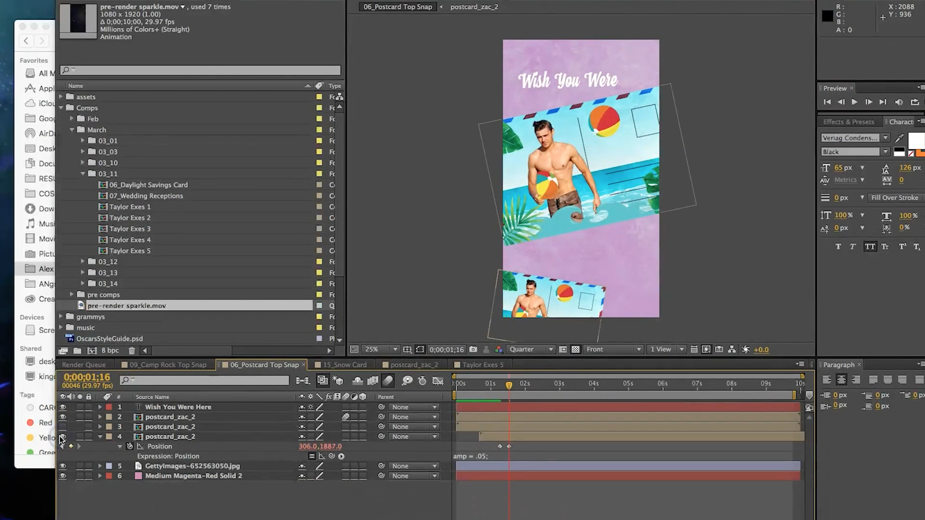Open the Taylor Exes 5 timeline tab

[x=482, y=365]
